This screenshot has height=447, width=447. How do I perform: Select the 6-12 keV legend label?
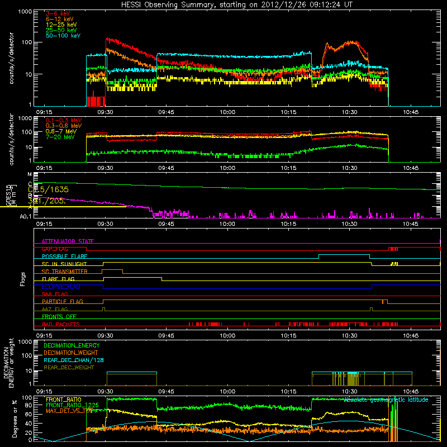(x=60, y=19)
